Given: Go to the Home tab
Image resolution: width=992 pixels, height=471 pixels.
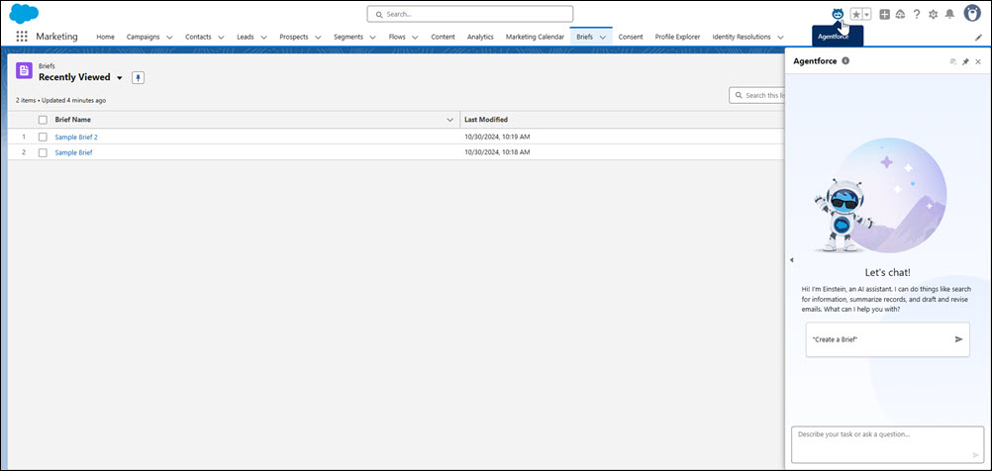Looking at the screenshot, I should point(105,37).
